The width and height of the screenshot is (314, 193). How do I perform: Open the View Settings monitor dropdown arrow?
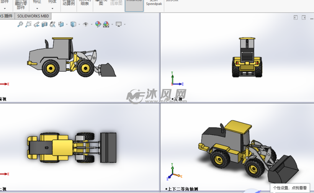pyautogui.click(x=125, y=24)
